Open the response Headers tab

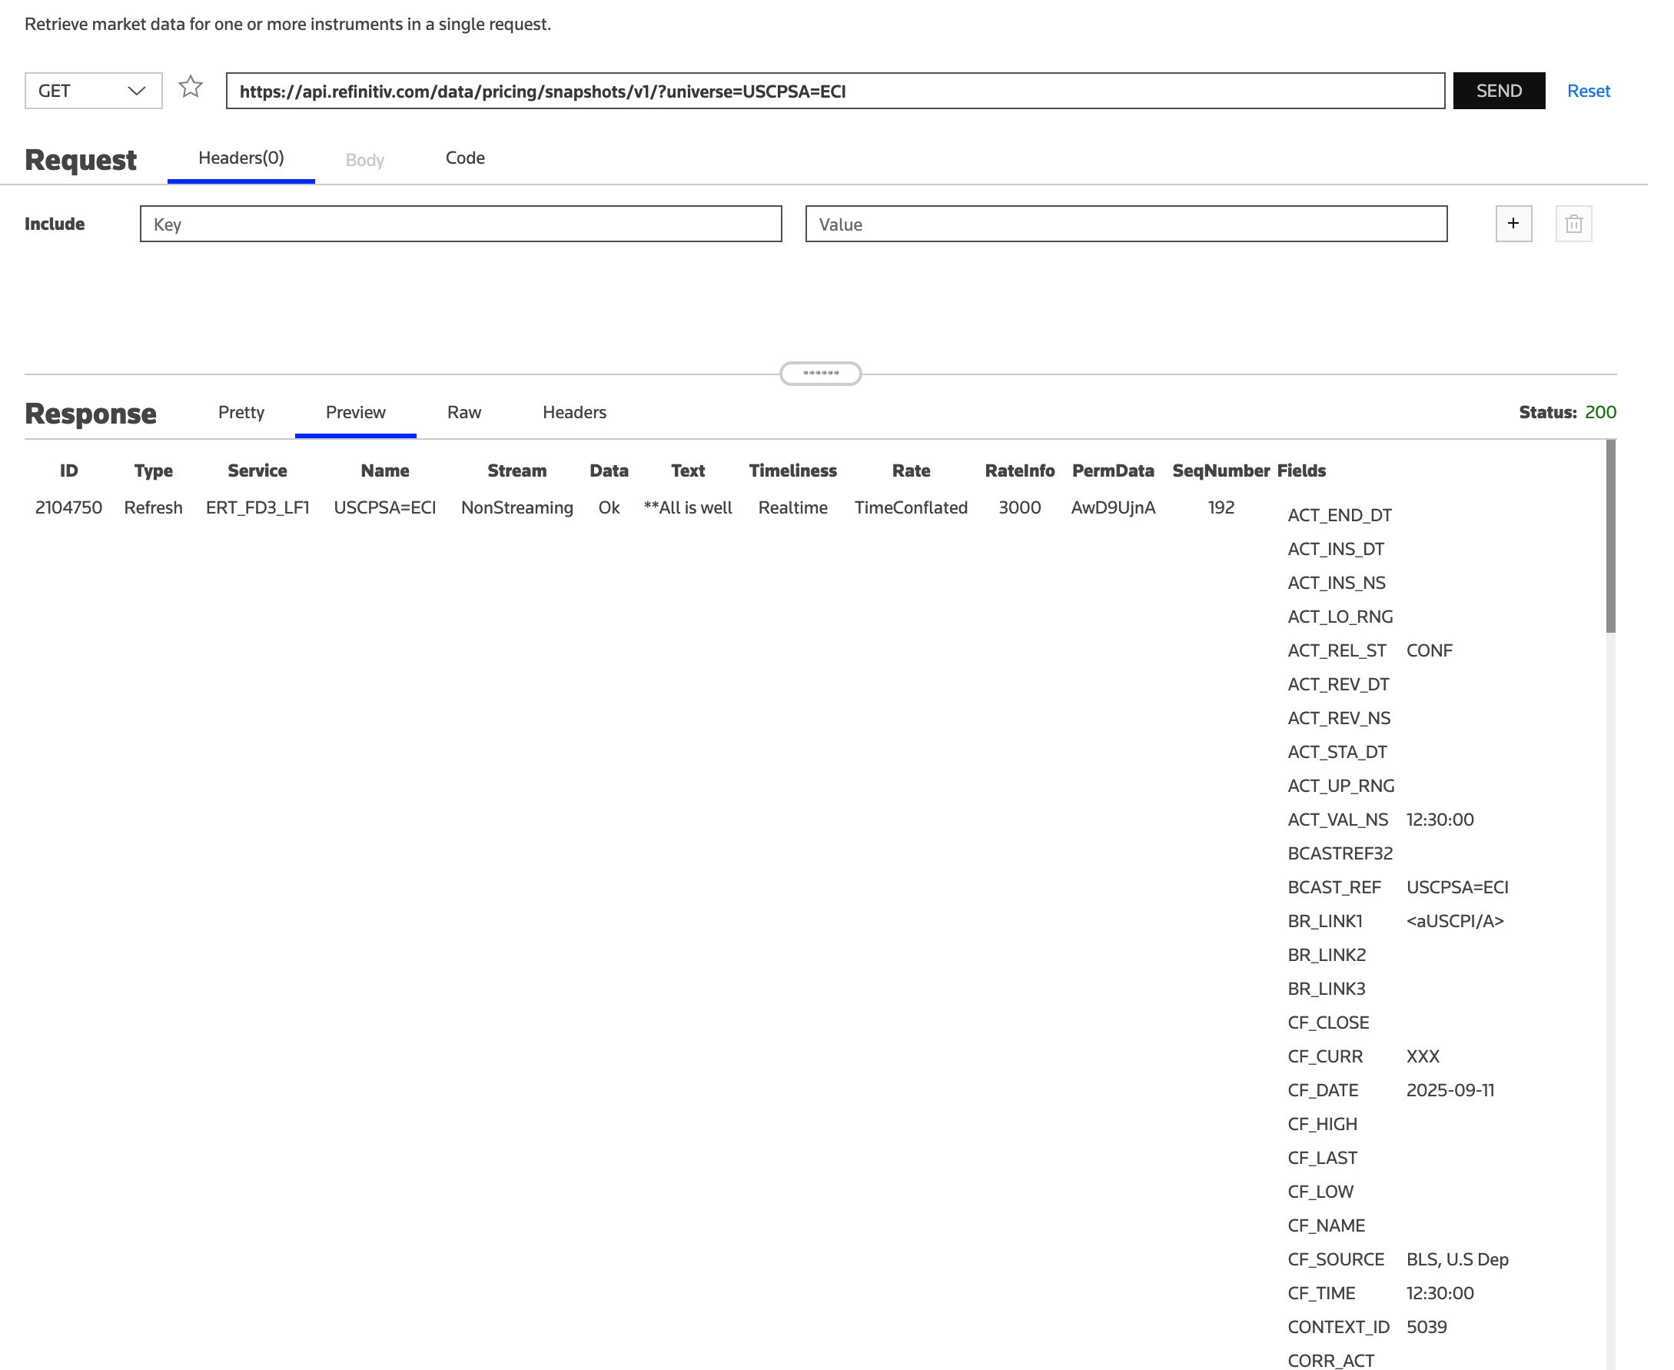tap(573, 412)
